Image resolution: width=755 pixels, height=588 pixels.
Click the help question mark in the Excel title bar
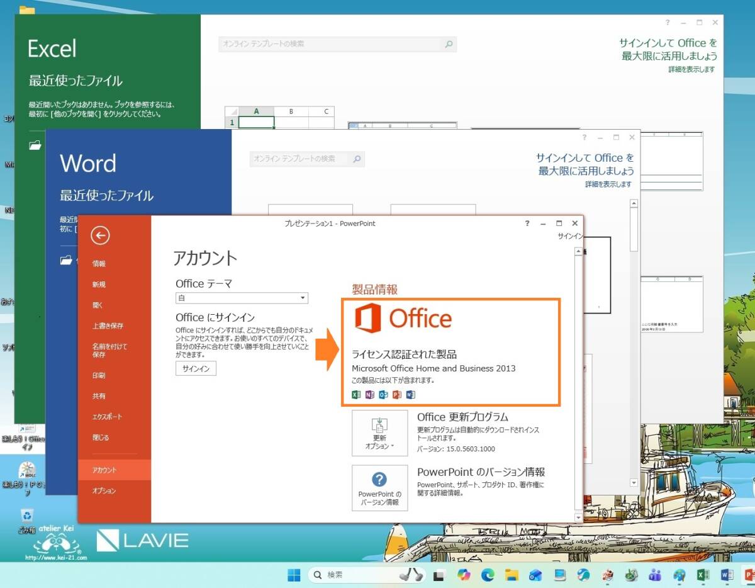coord(668,22)
